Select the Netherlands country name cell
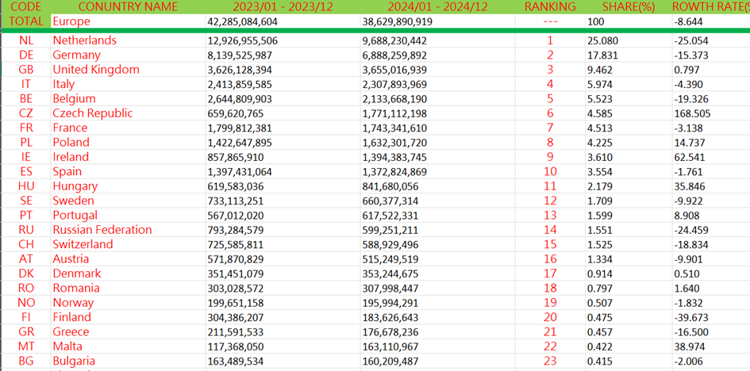Screen dimensions: 750x371 pos(84,40)
